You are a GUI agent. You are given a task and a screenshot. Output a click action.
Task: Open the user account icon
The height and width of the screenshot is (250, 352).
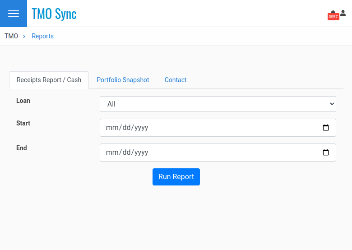(x=343, y=13)
